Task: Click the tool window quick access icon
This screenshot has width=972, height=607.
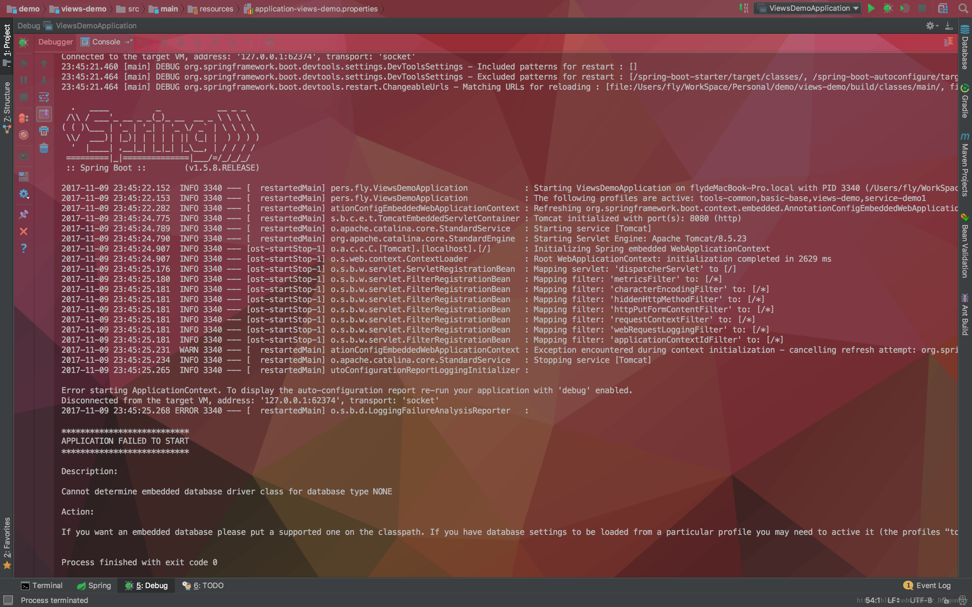Action: pyautogui.click(x=8, y=600)
